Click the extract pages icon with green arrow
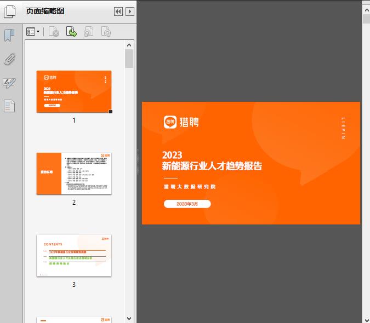The width and height of the screenshot is (370, 323). click(71, 32)
